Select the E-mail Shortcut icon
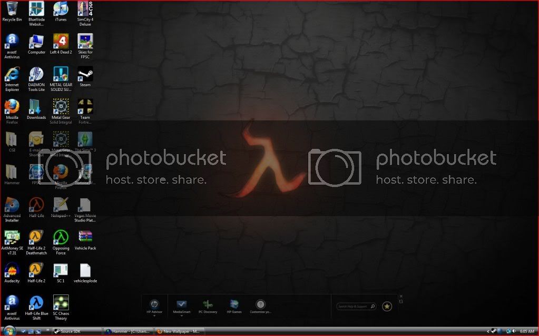 (36, 144)
